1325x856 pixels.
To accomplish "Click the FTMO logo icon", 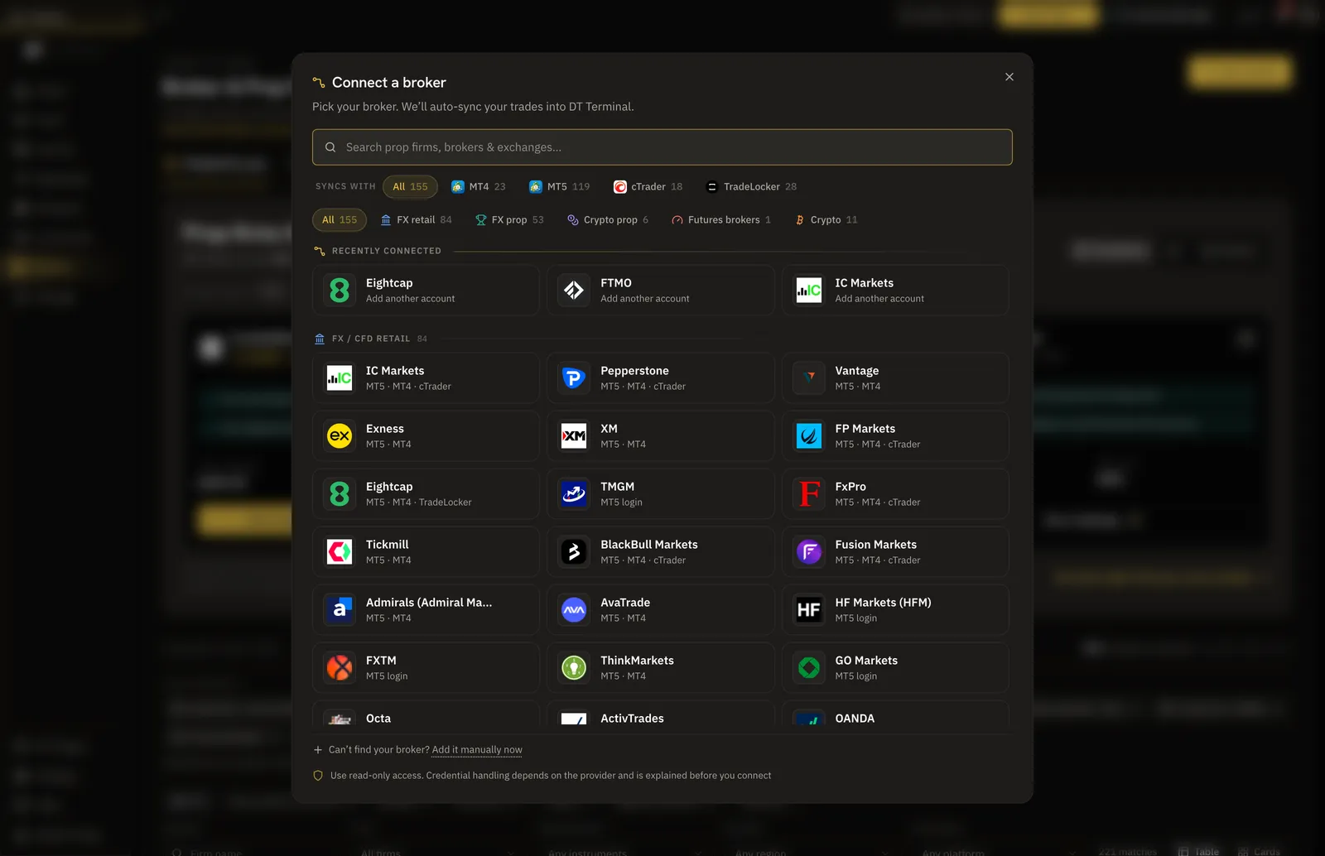I will click(574, 291).
